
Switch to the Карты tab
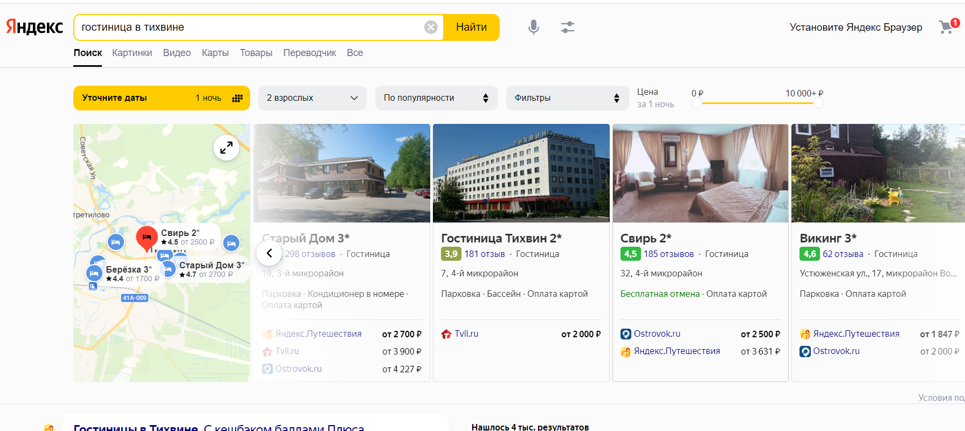215,53
